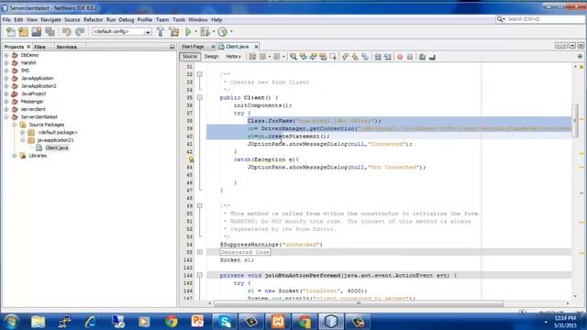
Task: Click the Profile Project icon
Action: (222, 32)
